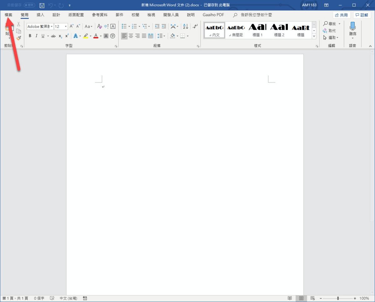Clear all formatting with the eraser icon
The height and width of the screenshot is (302, 375).
click(x=100, y=27)
